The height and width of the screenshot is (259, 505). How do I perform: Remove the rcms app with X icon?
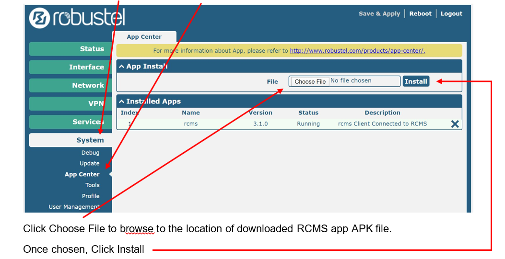pos(455,124)
